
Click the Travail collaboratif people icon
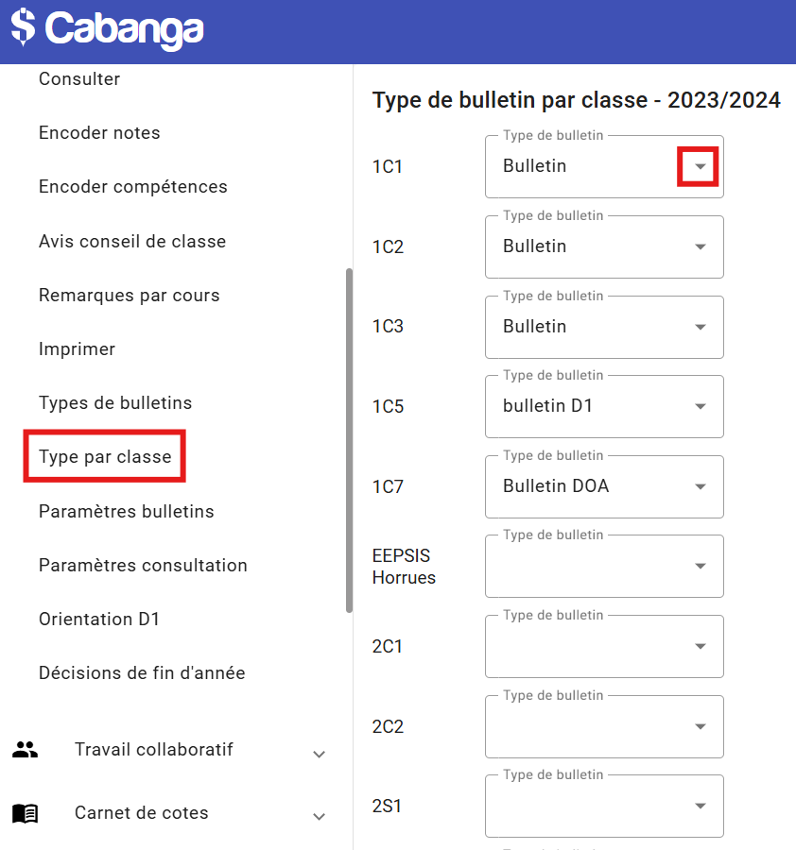pos(26,750)
